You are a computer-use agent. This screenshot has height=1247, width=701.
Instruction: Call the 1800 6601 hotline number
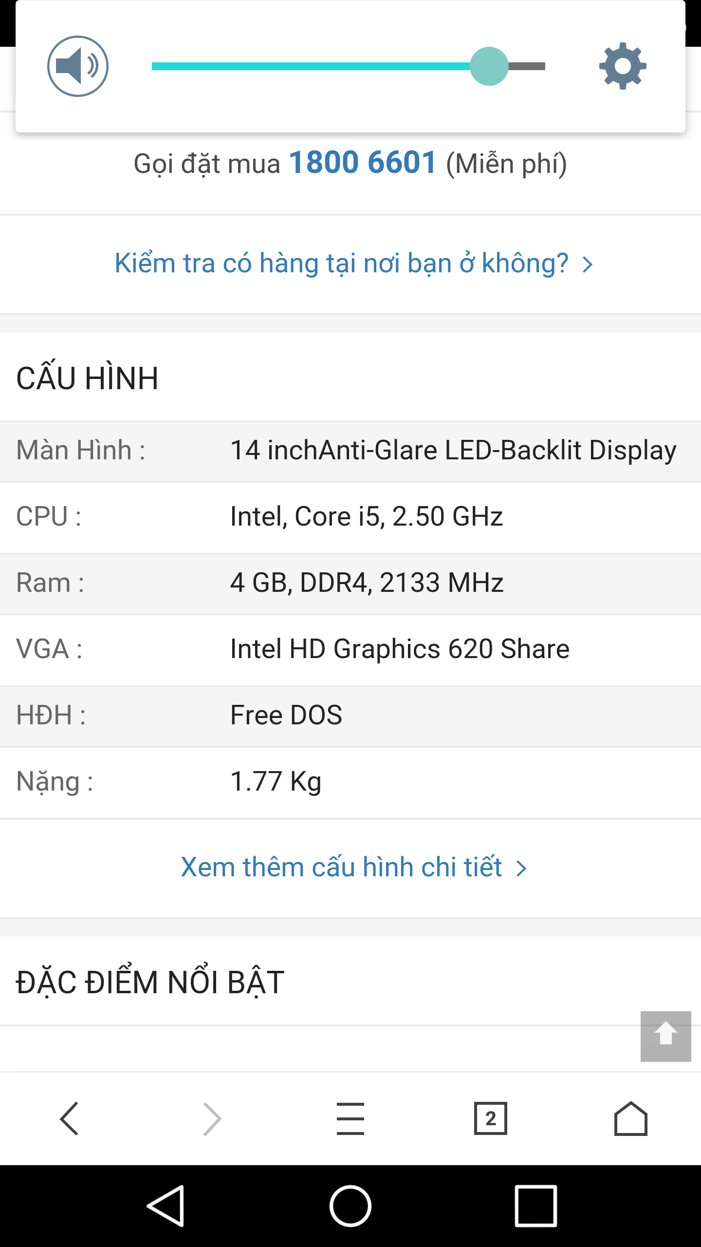click(x=363, y=162)
